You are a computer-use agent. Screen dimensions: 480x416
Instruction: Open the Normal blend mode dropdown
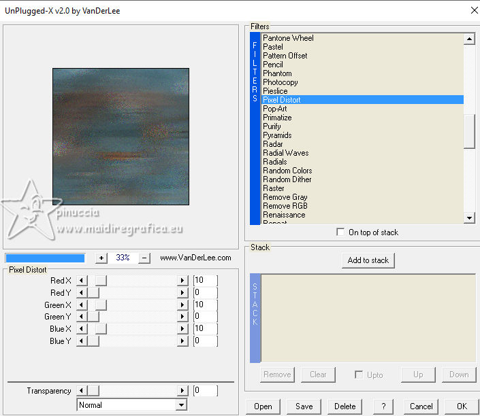(131, 405)
